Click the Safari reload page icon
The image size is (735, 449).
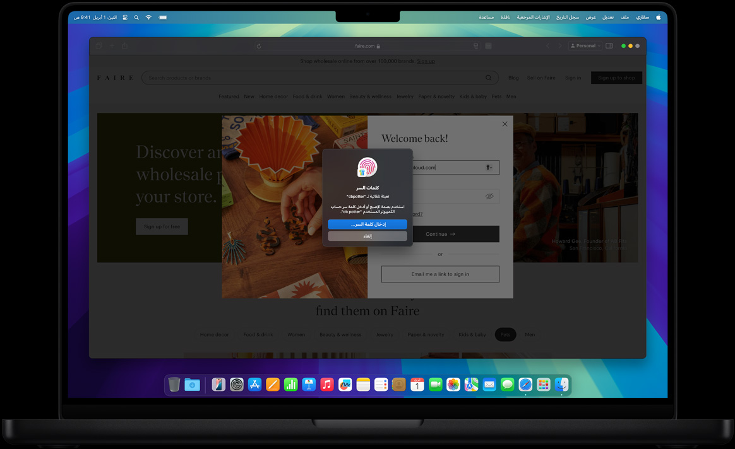pyautogui.click(x=259, y=46)
